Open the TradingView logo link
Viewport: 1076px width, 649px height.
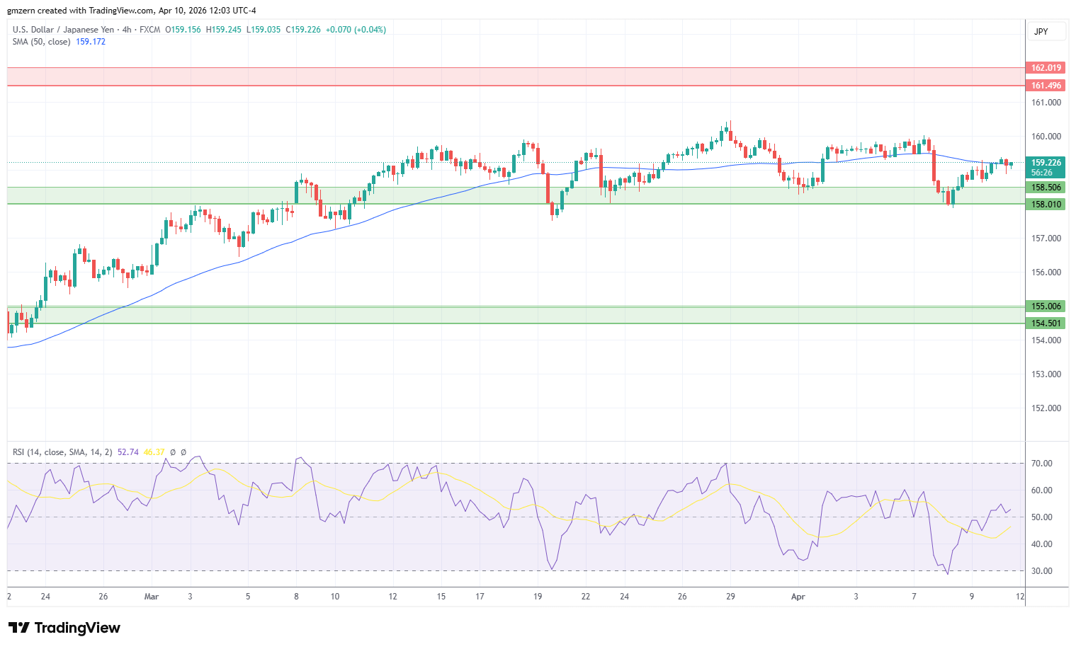[64, 628]
